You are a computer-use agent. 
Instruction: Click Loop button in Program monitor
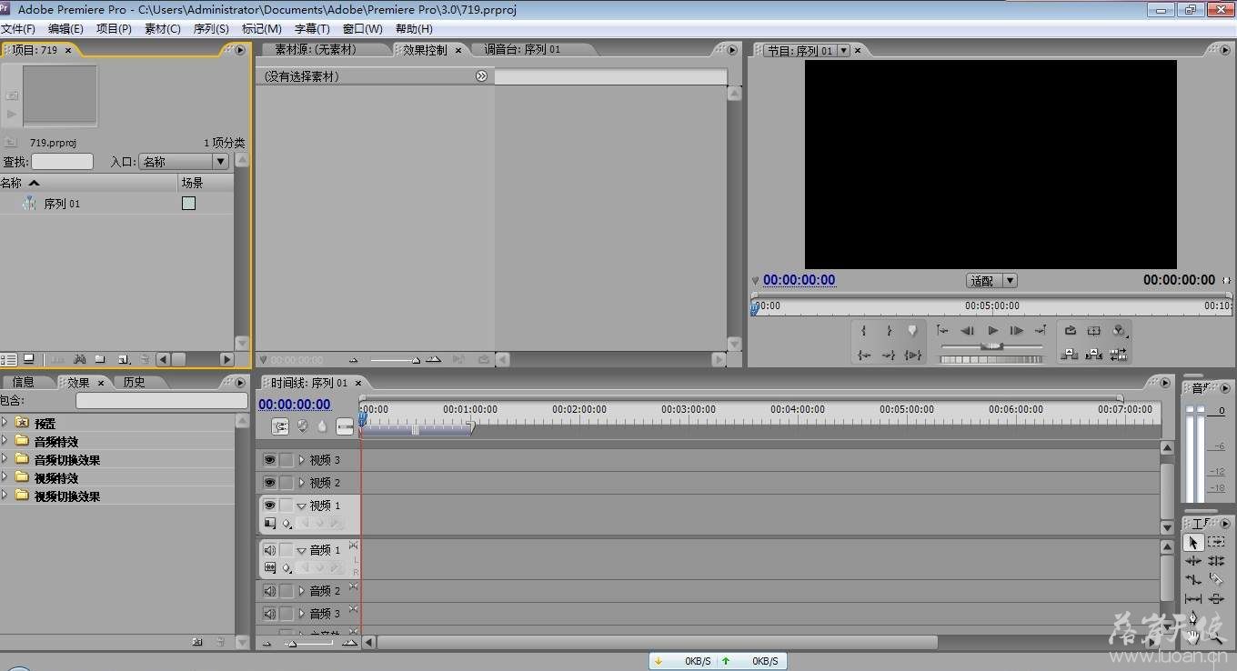(x=1071, y=331)
